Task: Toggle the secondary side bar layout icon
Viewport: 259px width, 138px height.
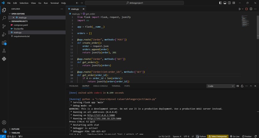Action: (x=229, y=3)
